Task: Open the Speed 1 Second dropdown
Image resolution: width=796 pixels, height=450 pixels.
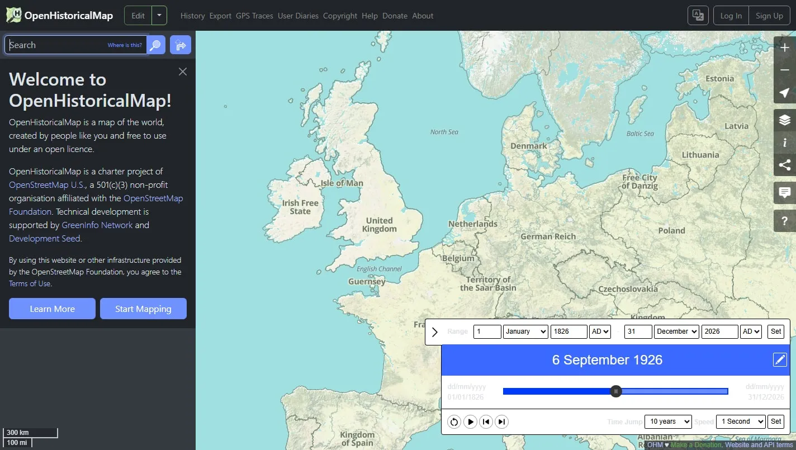Action: (741, 421)
